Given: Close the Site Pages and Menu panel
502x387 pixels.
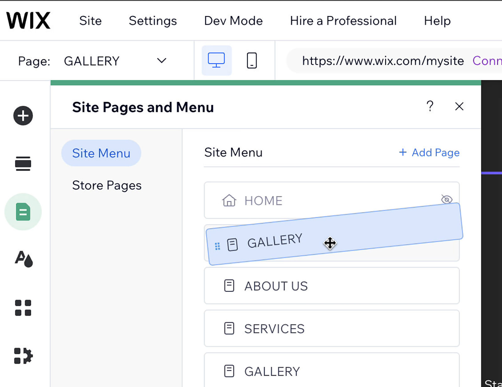Looking at the screenshot, I should click(459, 106).
